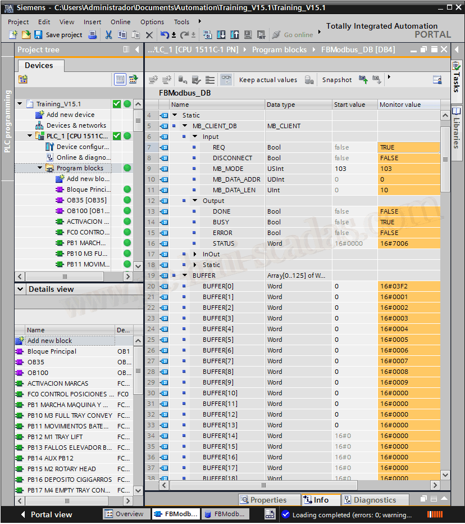Collapse the Program blocks tree node
This screenshot has width=465, height=524.
pyautogui.click(x=40, y=168)
